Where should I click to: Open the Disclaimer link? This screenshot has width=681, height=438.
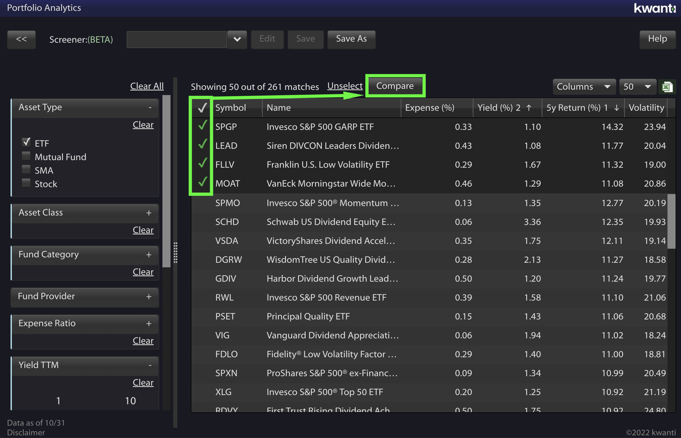pyautogui.click(x=26, y=433)
